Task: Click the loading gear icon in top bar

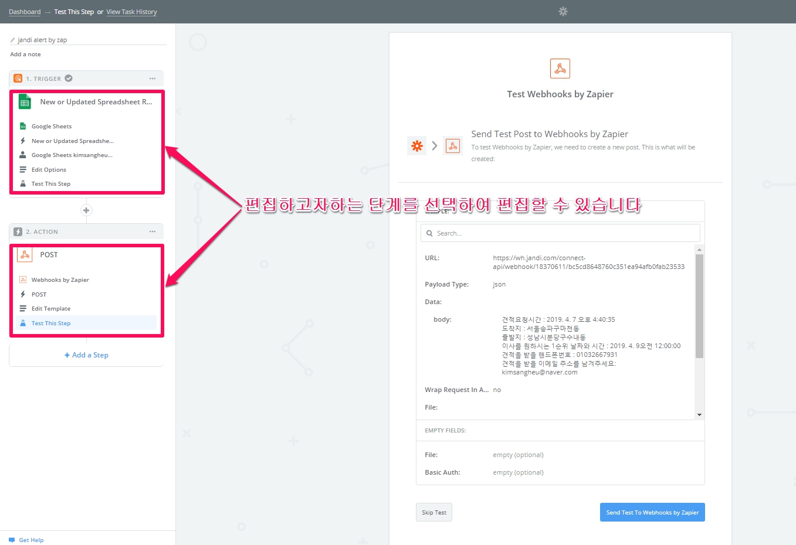Action: 563,12
